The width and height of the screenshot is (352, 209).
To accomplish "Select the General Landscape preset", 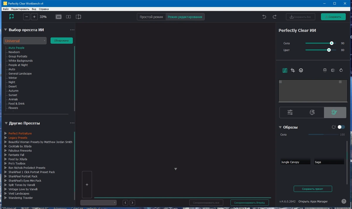I will click(20, 74).
